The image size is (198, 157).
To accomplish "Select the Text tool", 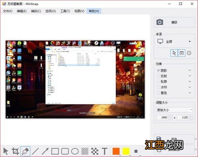I will pos(104,151).
